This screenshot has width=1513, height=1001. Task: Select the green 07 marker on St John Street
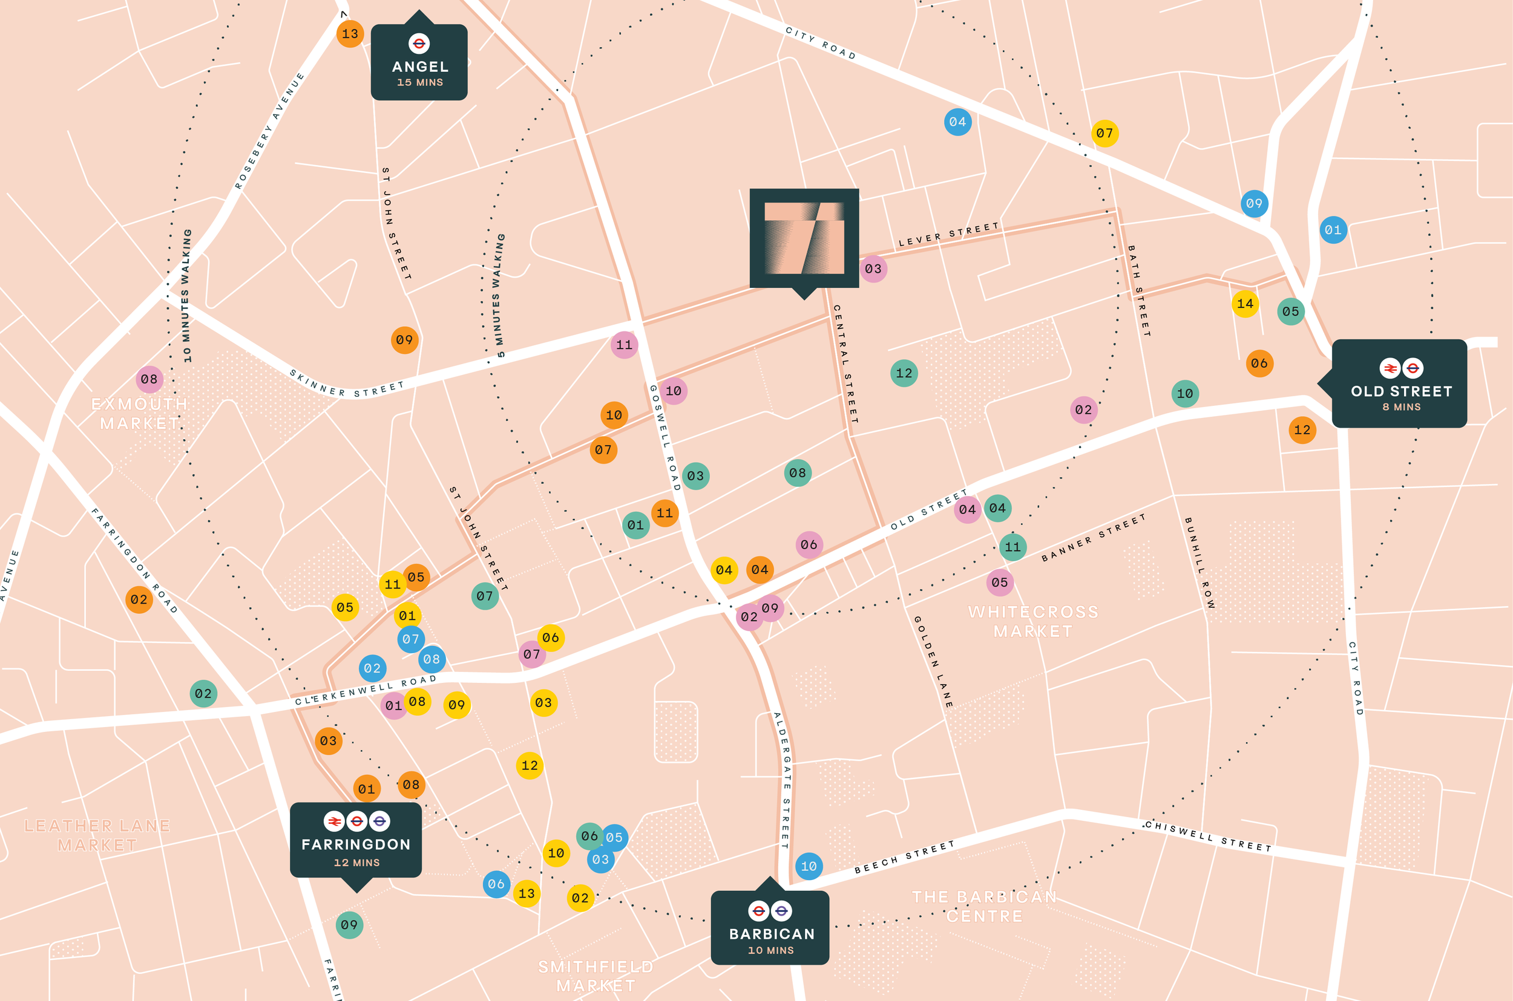[485, 596]
